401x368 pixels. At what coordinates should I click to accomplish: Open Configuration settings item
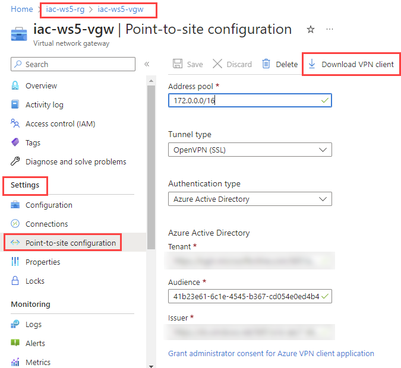point(49,205)
